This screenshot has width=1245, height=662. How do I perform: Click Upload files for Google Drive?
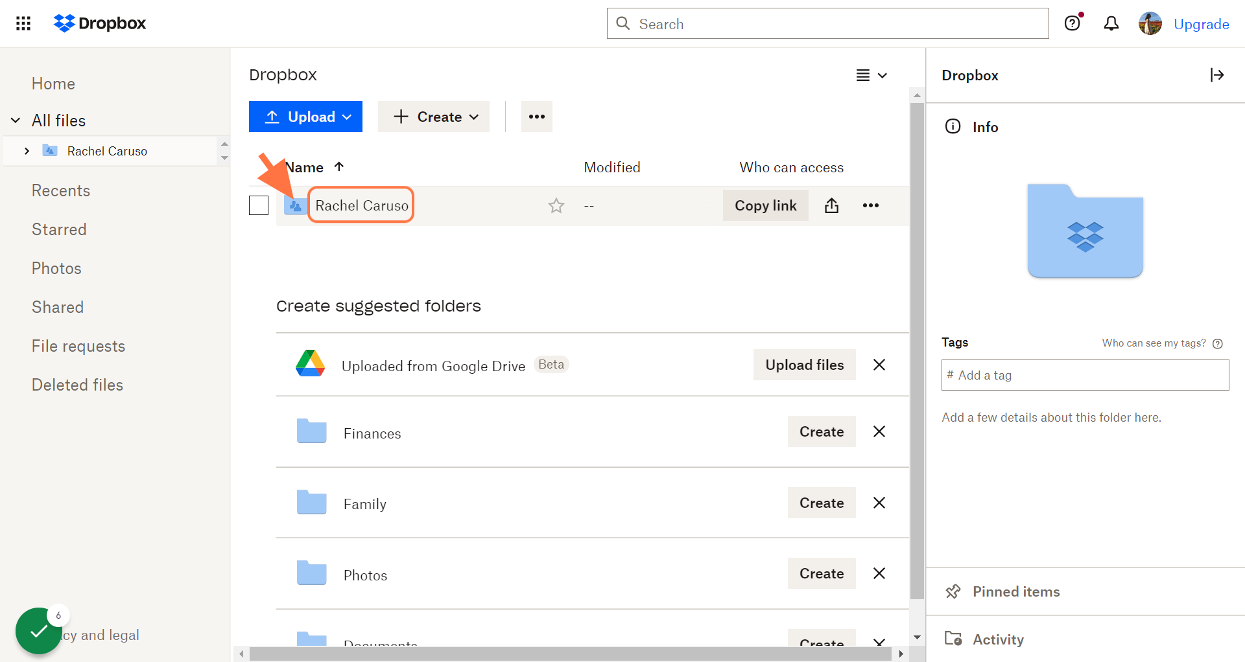(x=805, y=365)
